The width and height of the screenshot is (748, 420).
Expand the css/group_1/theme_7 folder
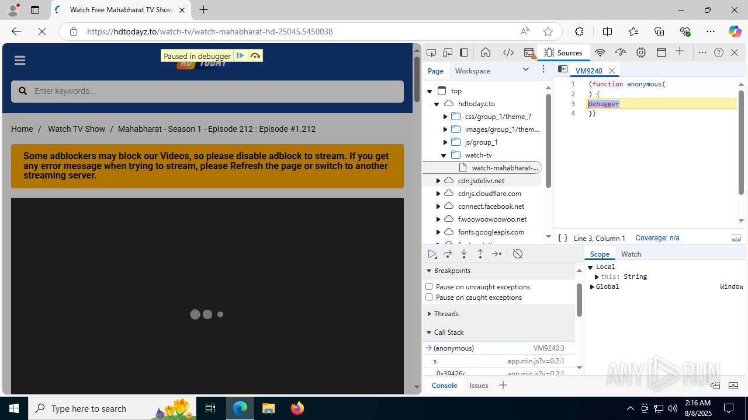click(445, 117)
